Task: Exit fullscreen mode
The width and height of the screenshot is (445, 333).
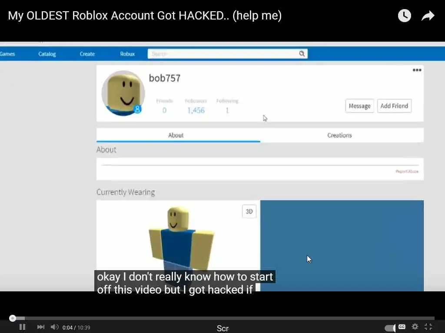Action: tap(428, 326)
